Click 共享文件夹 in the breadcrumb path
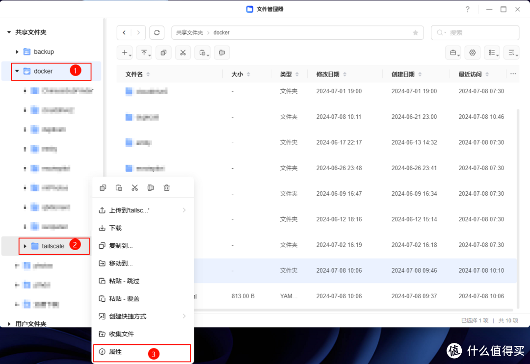Image resolution: width=530 pixels, height=364 pixels. (x=189, y=32)
